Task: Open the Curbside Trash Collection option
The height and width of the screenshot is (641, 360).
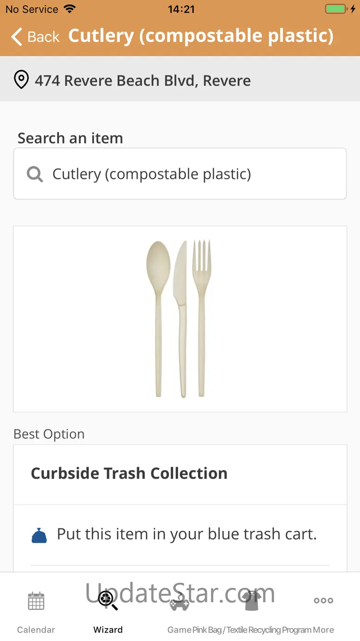Action: click(x=129, y=474)
